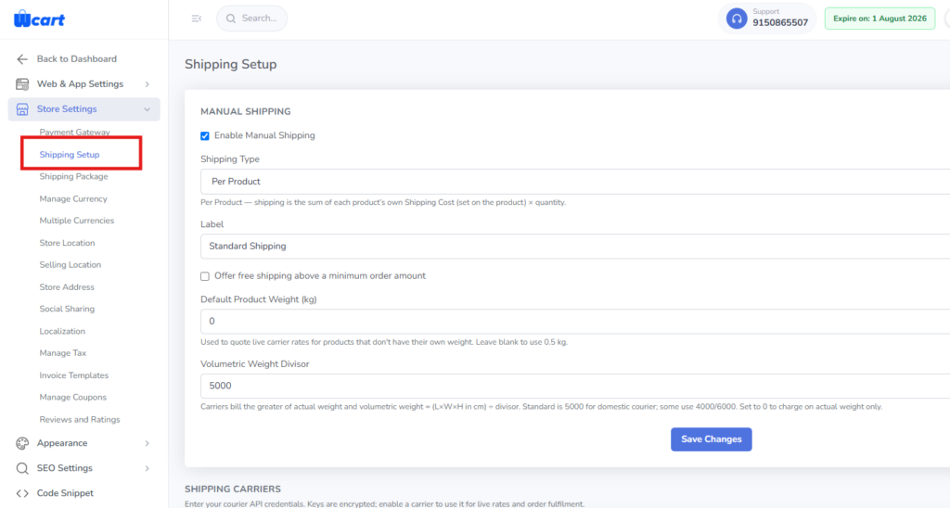Open the Shipping Type dropdown

click(575, 182)
